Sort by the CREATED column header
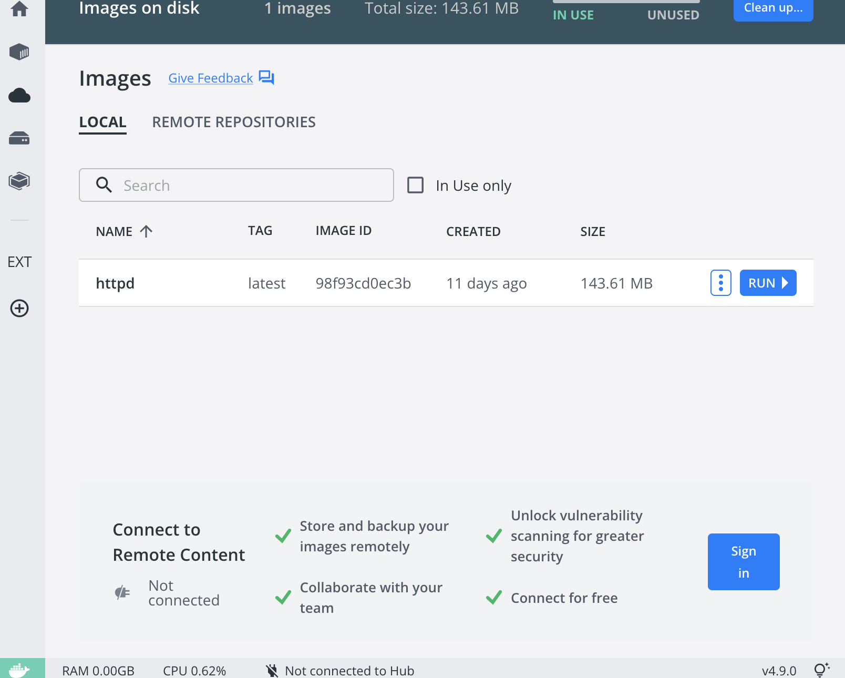The height and width of the screenshot is (678, 845). point(473,232)
